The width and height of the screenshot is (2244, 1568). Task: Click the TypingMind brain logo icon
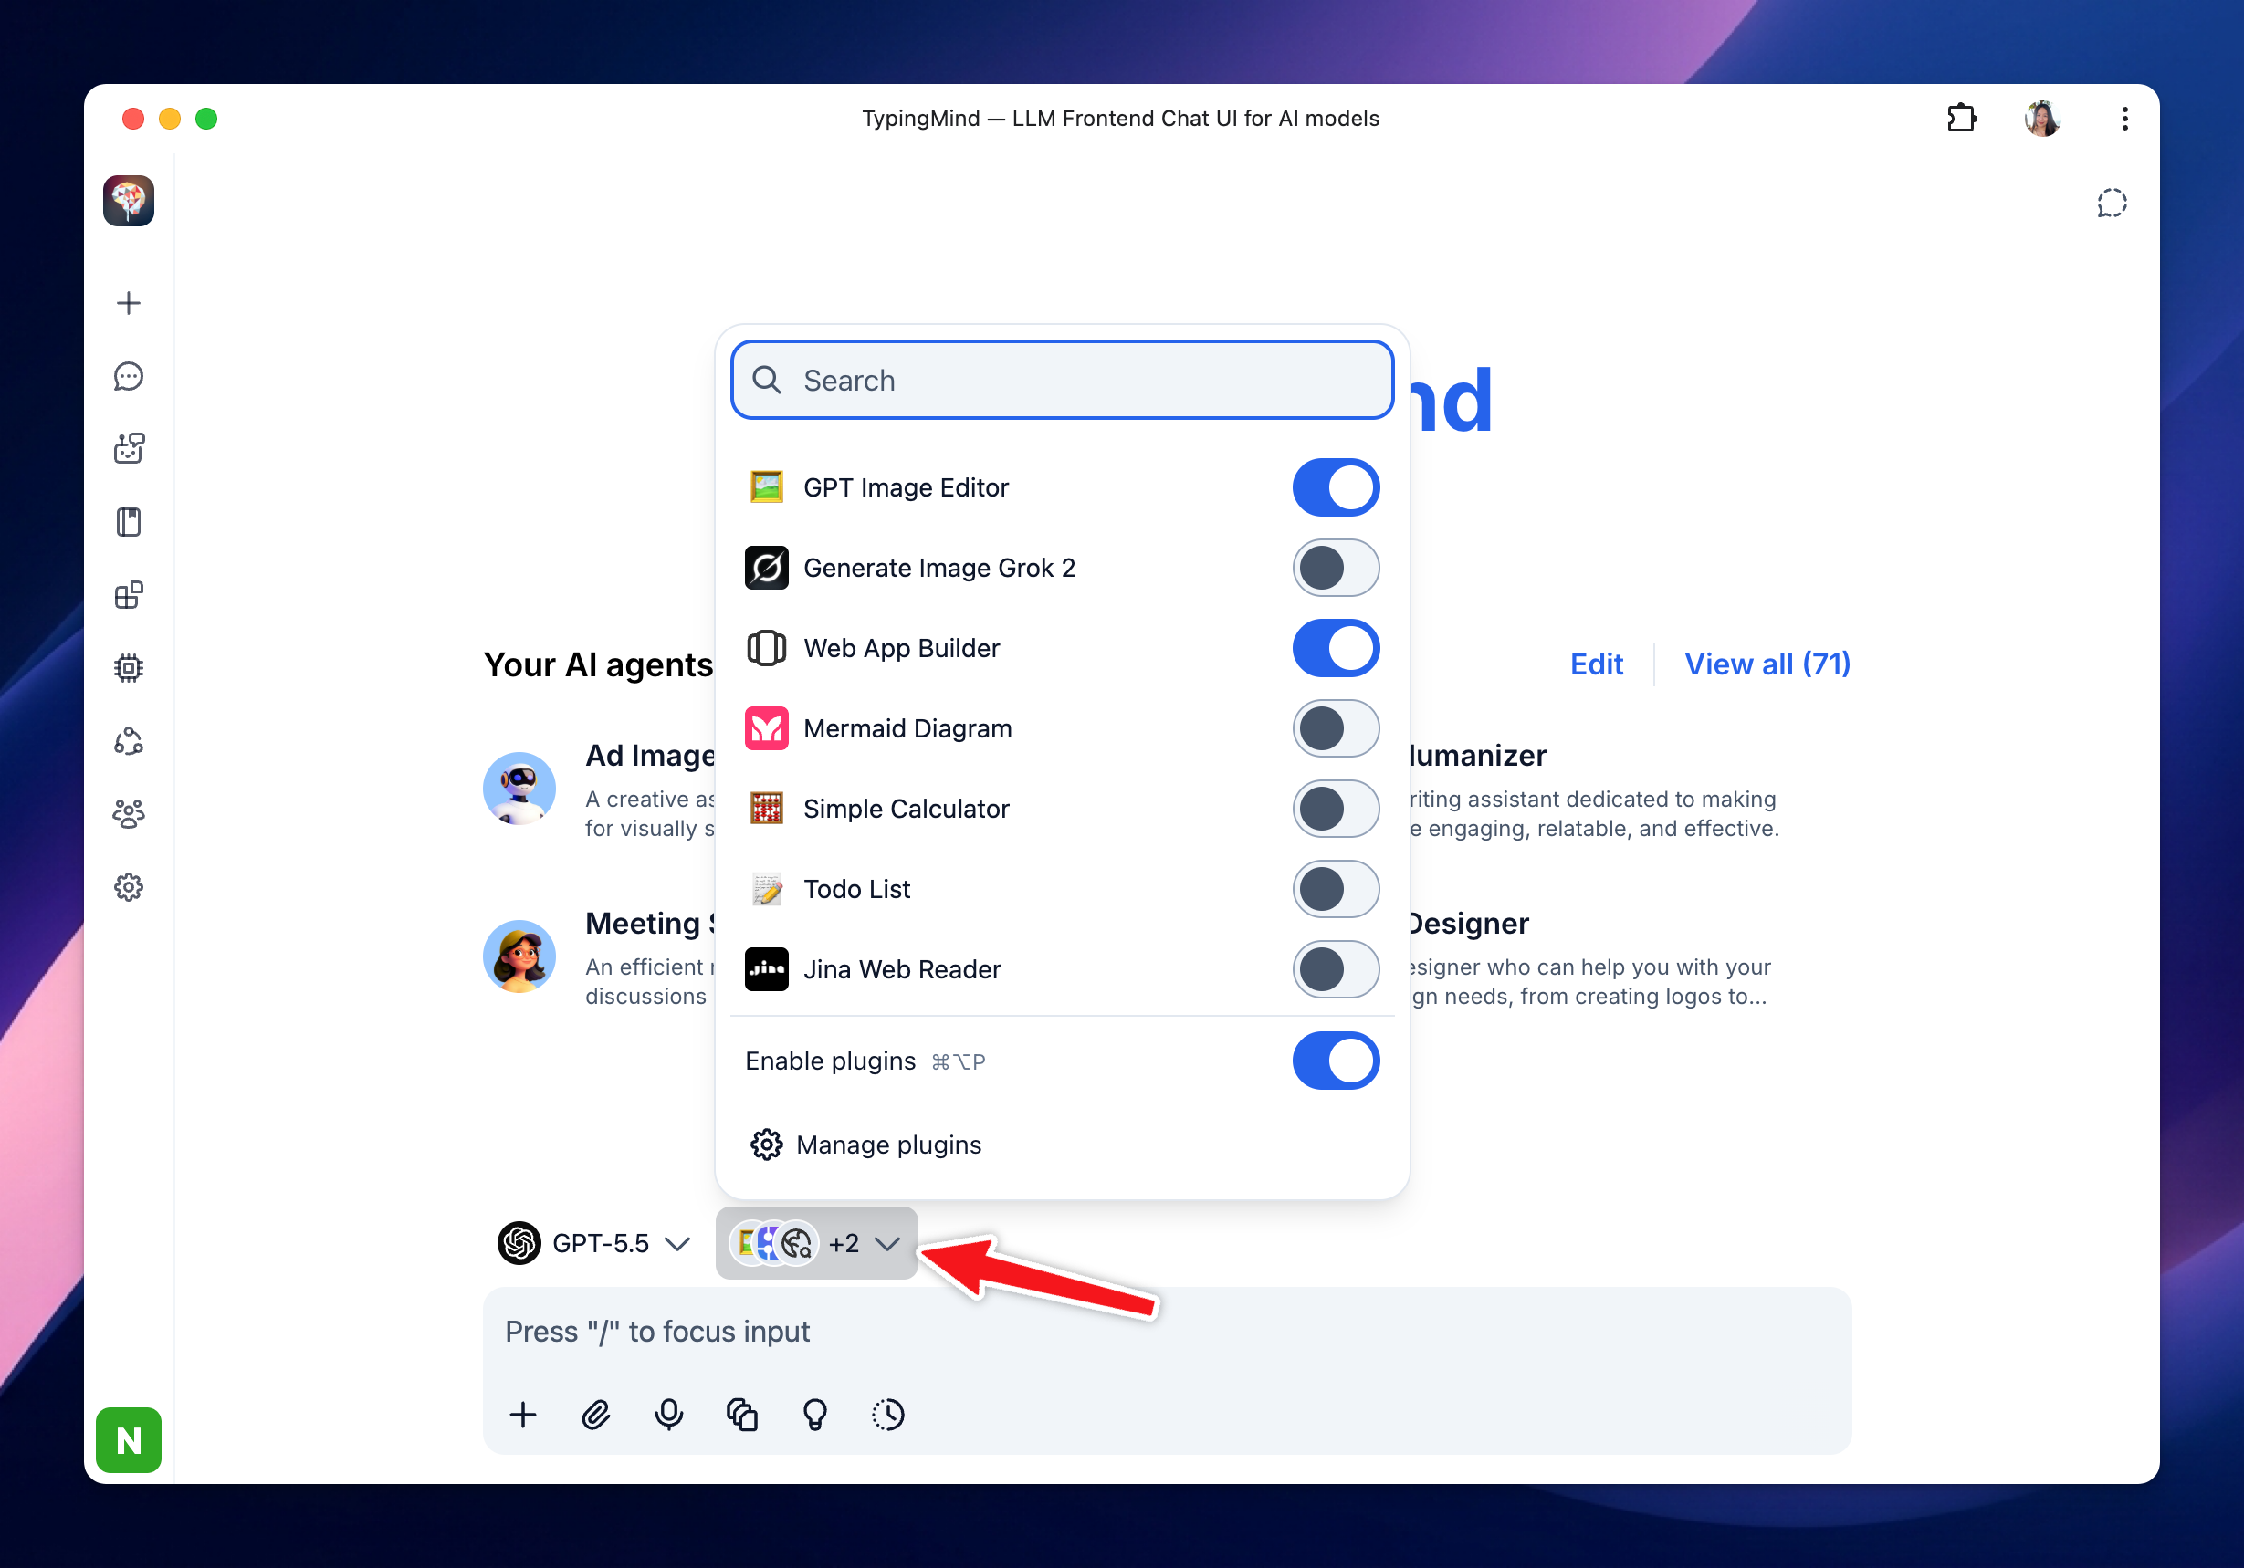tap(129, 202)
